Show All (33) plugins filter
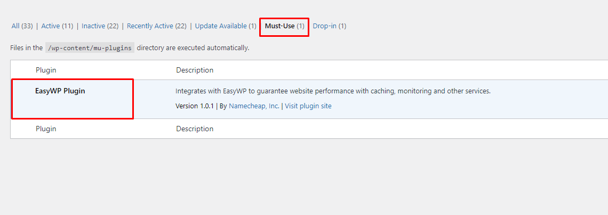This screenshot has width=608, height=215. coord(22,26)
